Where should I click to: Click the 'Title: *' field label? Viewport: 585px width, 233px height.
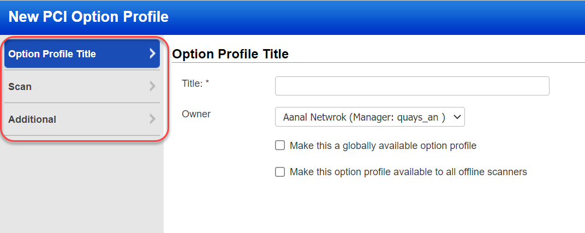pyautogui.click(x=196, y=83)
